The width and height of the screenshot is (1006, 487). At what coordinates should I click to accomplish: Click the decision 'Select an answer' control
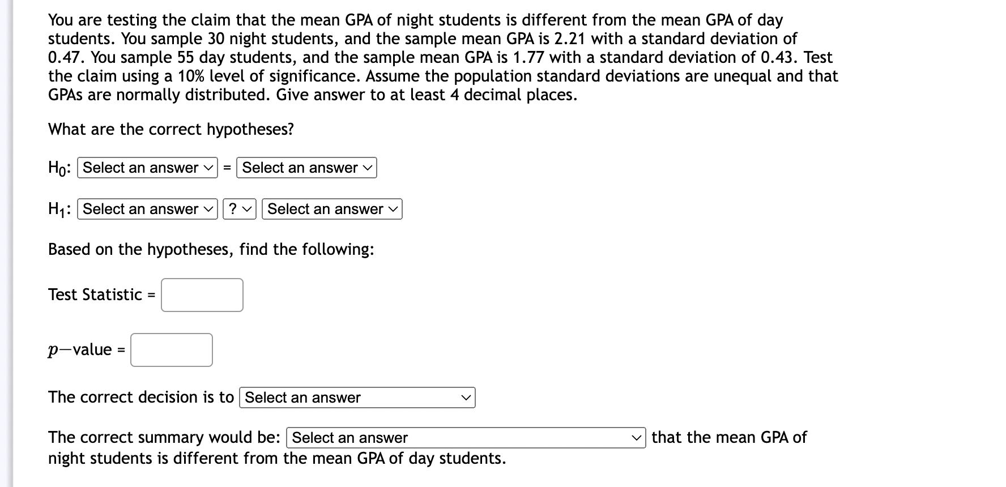click(x=357, y=398)
